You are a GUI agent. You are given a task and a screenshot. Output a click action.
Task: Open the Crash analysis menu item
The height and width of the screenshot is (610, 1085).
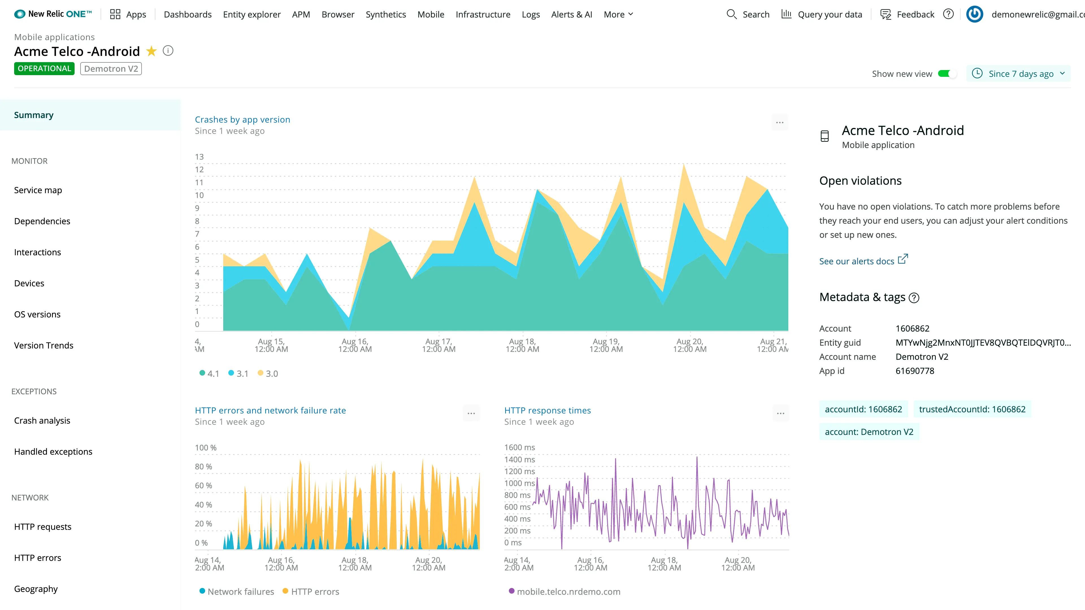click(42, 420)
